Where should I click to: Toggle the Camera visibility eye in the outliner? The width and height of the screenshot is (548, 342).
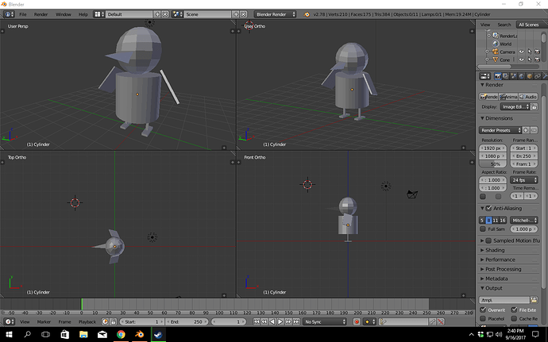pyautogui.click(x=522, y=52)
